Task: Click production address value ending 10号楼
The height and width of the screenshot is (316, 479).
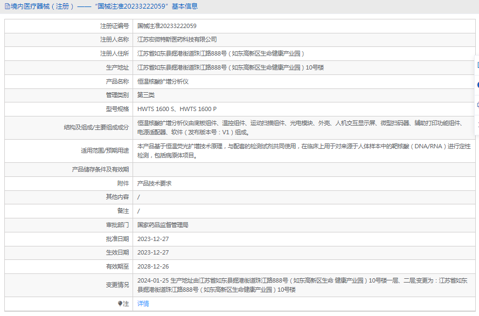Action: (x=230, y=67)
